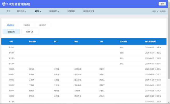Click employee name 王锡林
Viewport: 170px width, 104px height.
pos(31,80)
